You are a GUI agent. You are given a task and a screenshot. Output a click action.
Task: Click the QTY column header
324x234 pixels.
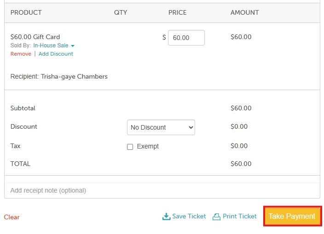click(121, 12)
